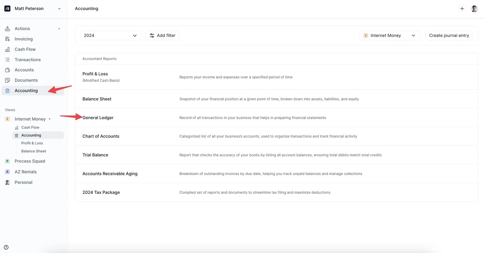484x253 pixels.
Task: Click the Add filter button
Action: point(163,35)
